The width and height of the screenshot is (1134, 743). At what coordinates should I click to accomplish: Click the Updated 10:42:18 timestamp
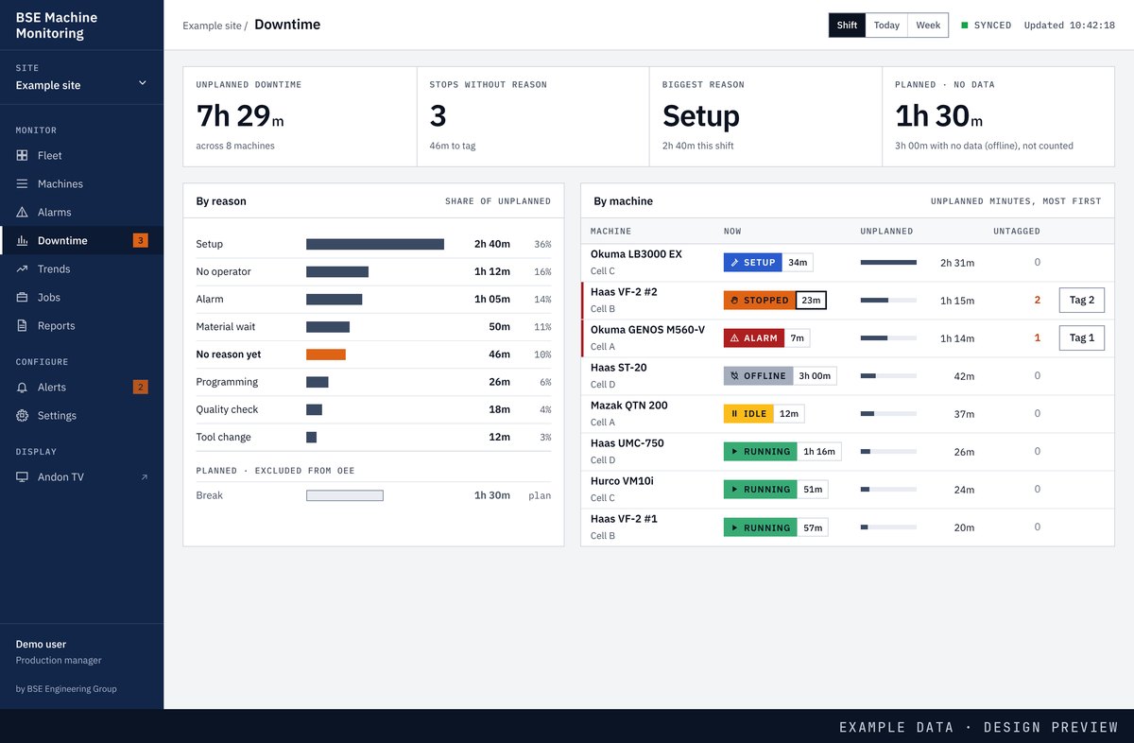(x=1070, y=26)
